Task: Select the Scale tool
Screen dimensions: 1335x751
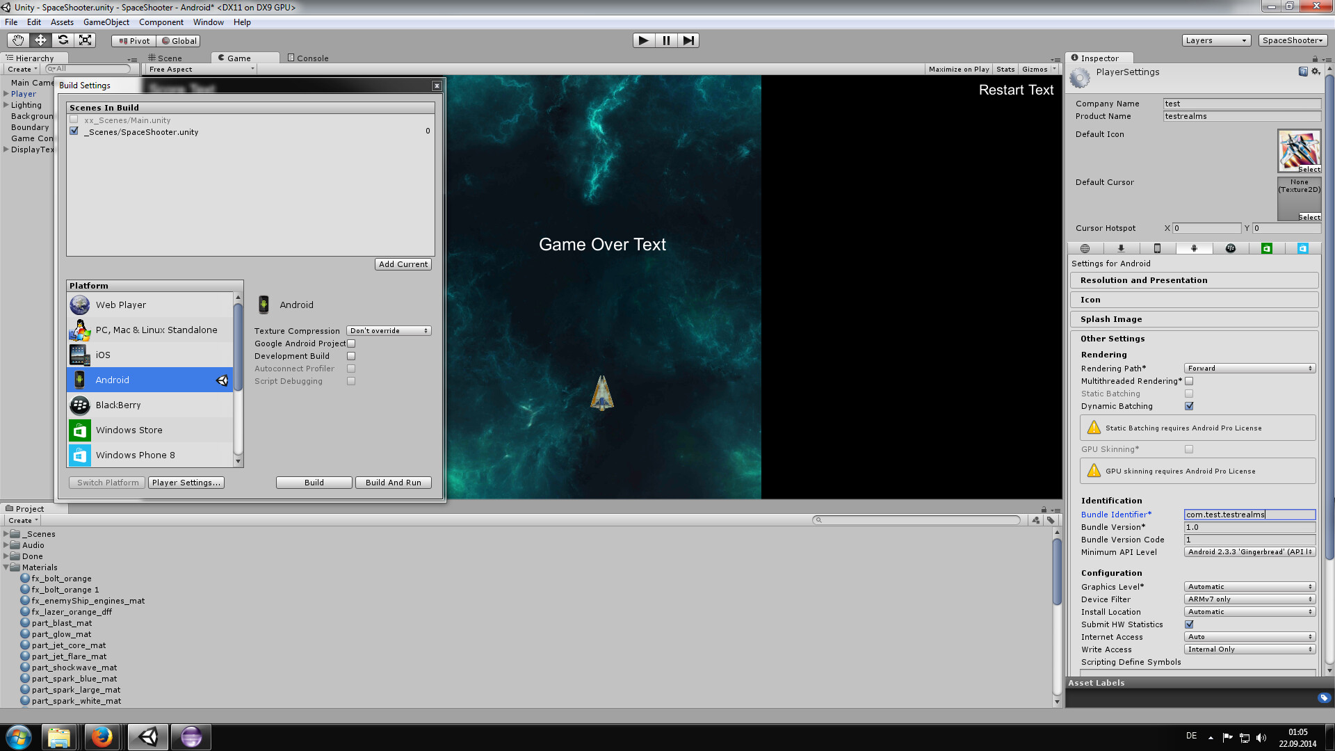Action: click(85, 40)
